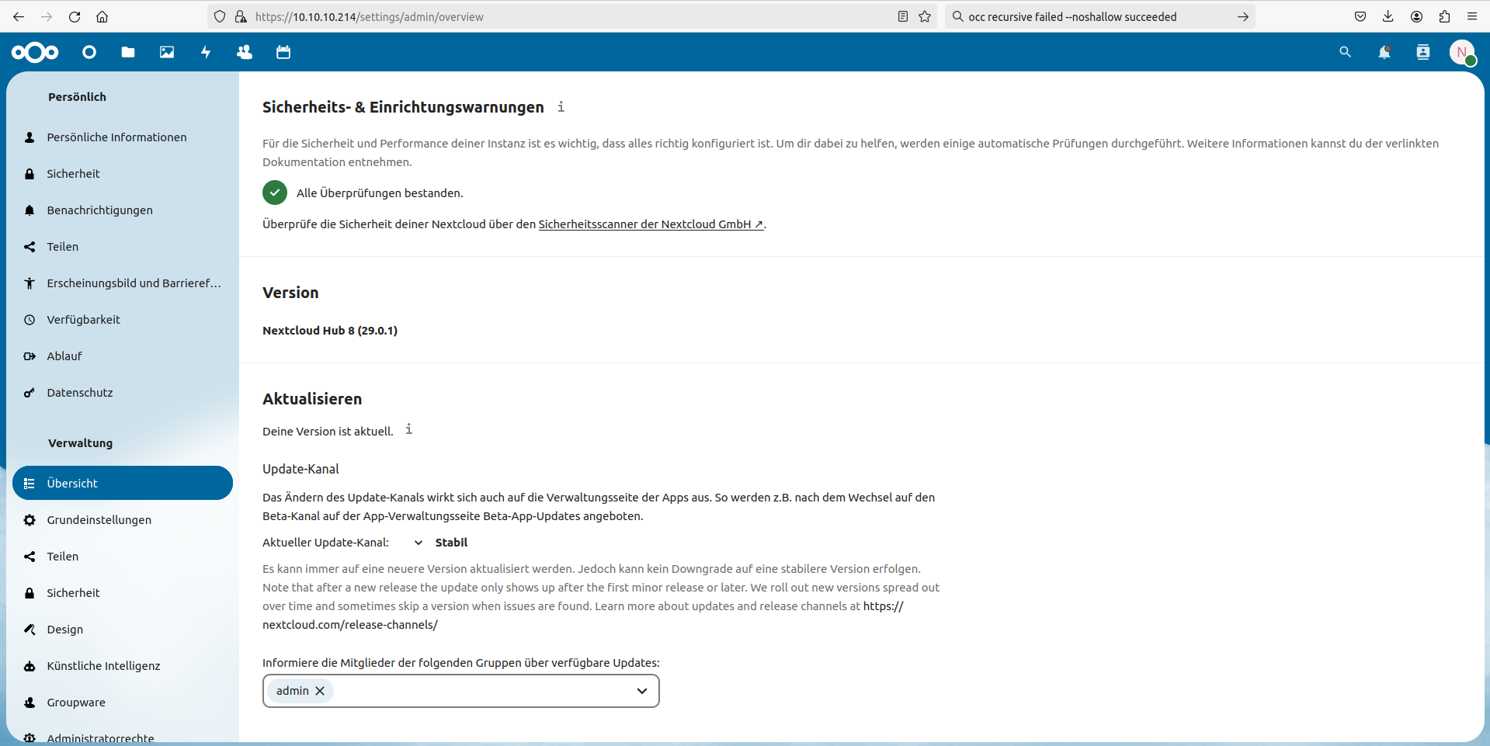Viewport: 1490px width, 746px height.
Task: Submit search with arrow in search bar
Action: coord(1243,16)
